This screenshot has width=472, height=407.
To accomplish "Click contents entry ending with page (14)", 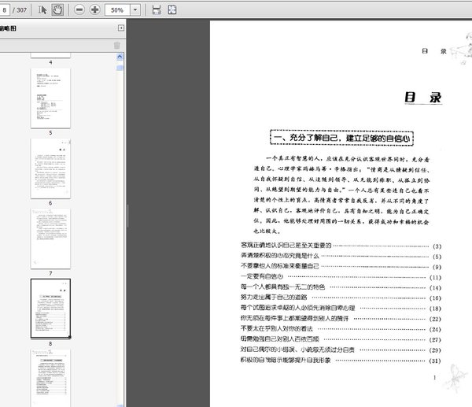I will pyautogui.click(x=341, y=287).
